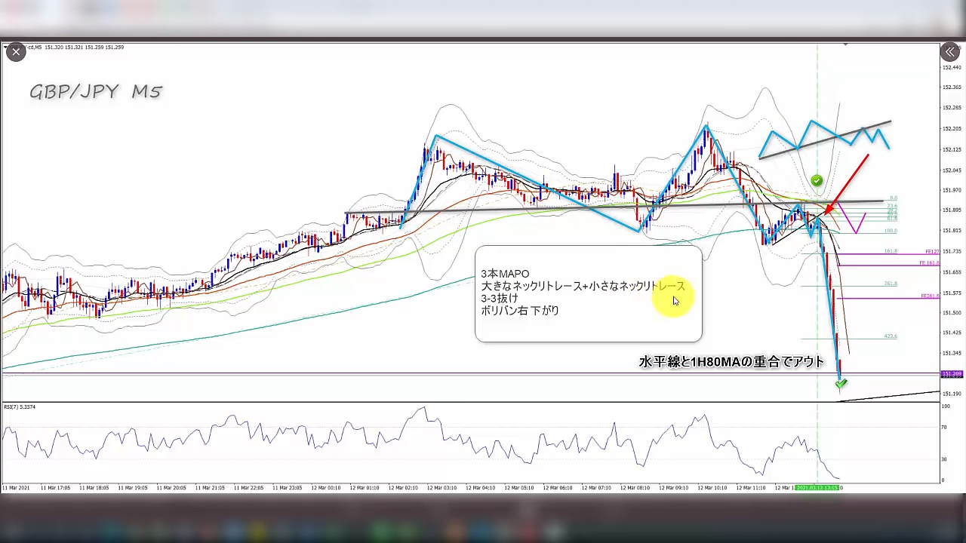Click the green checkmark exit marker
Screen dimensions: 966x543
841,384
